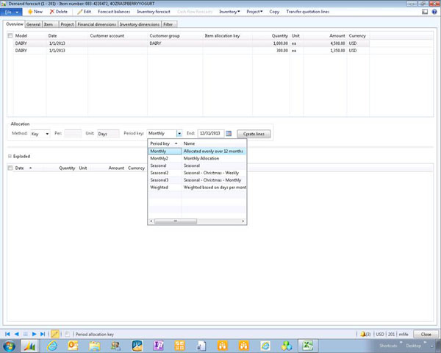Open Inventory forecast
Viewport: 441px width, 353px height.
154,12
